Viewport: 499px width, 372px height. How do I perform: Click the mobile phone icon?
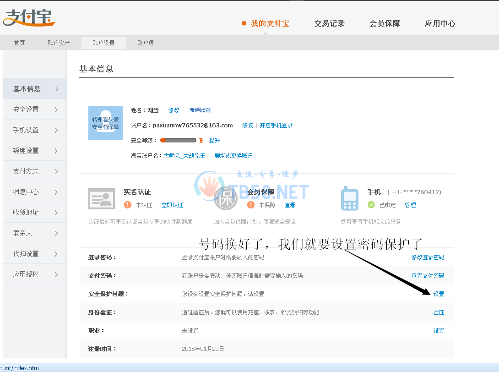click(x=349, y=198)
